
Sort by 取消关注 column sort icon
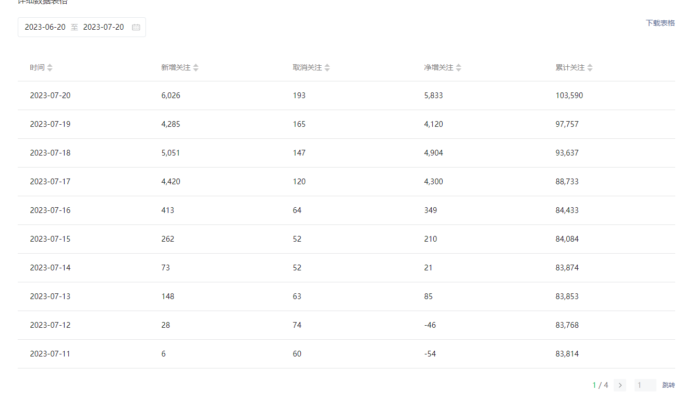(327, 67)
